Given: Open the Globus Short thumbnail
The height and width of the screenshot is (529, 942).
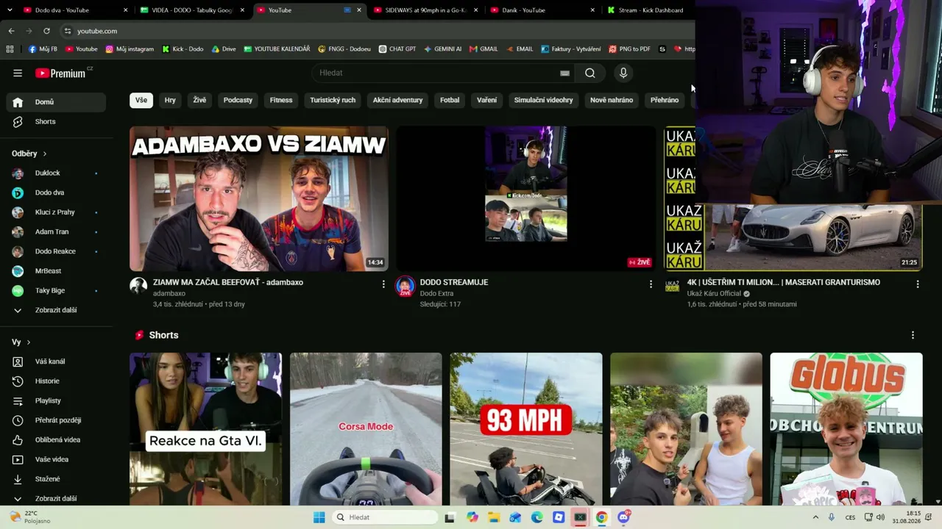Looking at the screenshot, I should pos(846,429).
